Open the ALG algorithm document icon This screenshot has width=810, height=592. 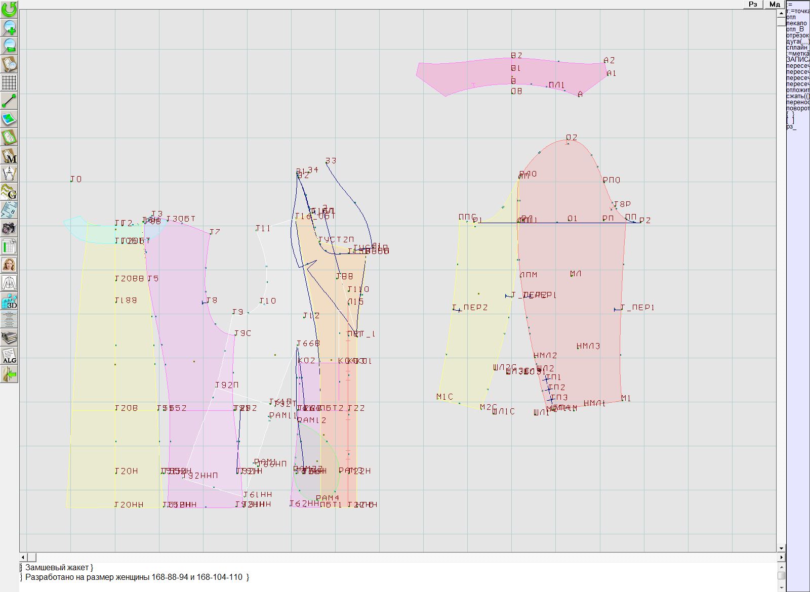point(9,356)
